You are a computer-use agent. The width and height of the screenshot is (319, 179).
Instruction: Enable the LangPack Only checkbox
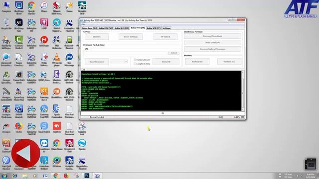pos(135,64)
